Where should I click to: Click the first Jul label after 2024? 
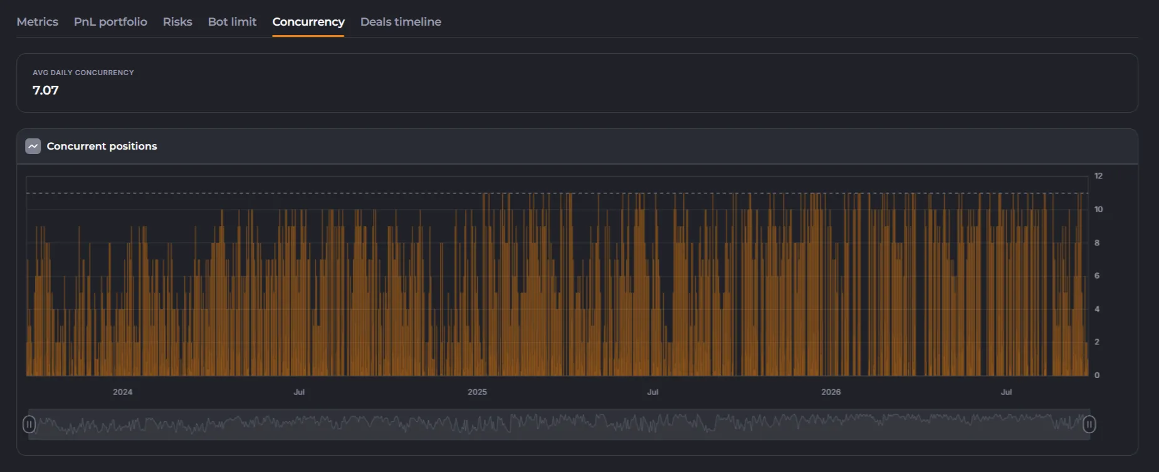pos(299,392)
